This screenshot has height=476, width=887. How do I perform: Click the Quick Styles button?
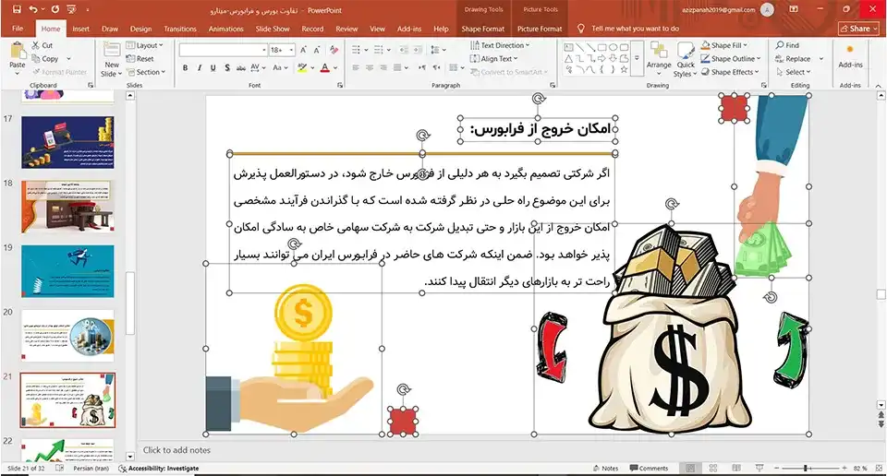tap(686, 59)
